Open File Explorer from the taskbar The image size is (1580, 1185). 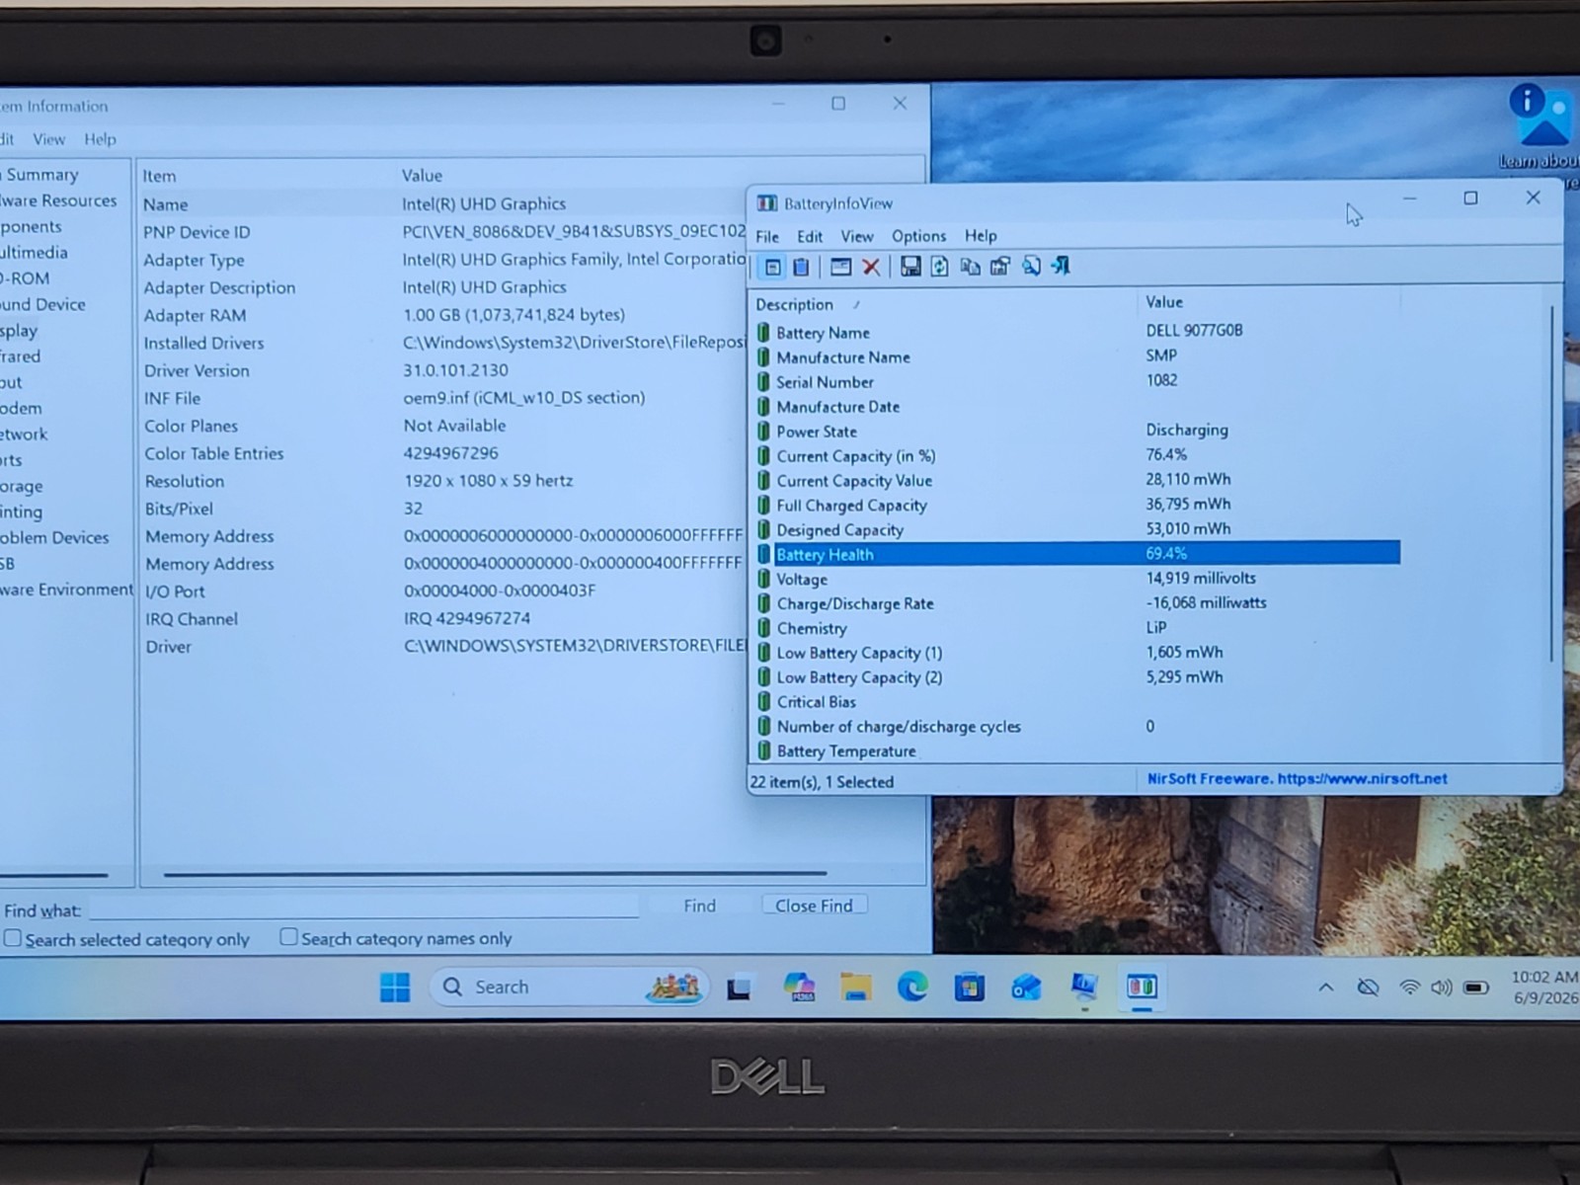pyautogui.click(x=856, y=987)
